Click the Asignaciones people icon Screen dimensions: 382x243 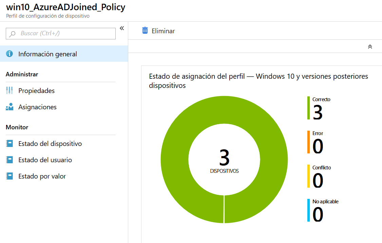point(9,107)
